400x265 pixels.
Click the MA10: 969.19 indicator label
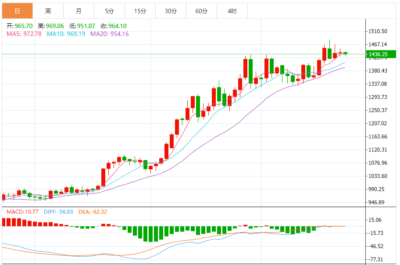tap(66, 34)
